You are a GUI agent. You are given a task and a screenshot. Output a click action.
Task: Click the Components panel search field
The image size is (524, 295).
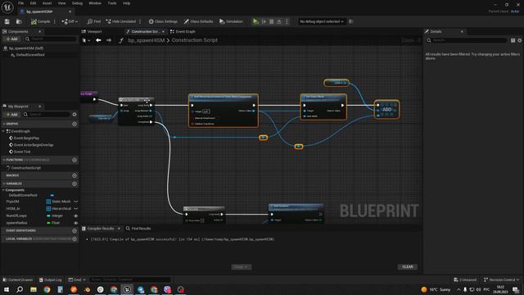[x=51, y=39]
